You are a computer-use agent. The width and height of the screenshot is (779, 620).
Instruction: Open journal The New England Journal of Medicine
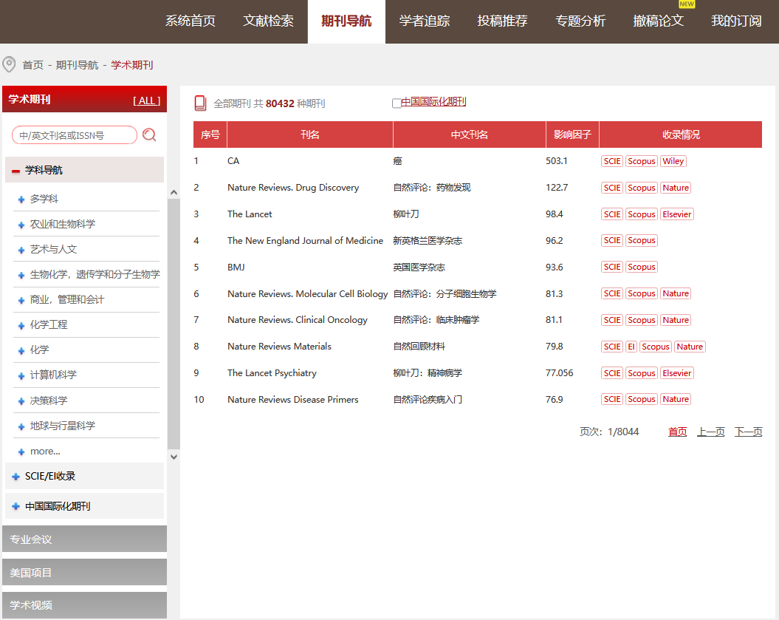(x=306, y=241)
